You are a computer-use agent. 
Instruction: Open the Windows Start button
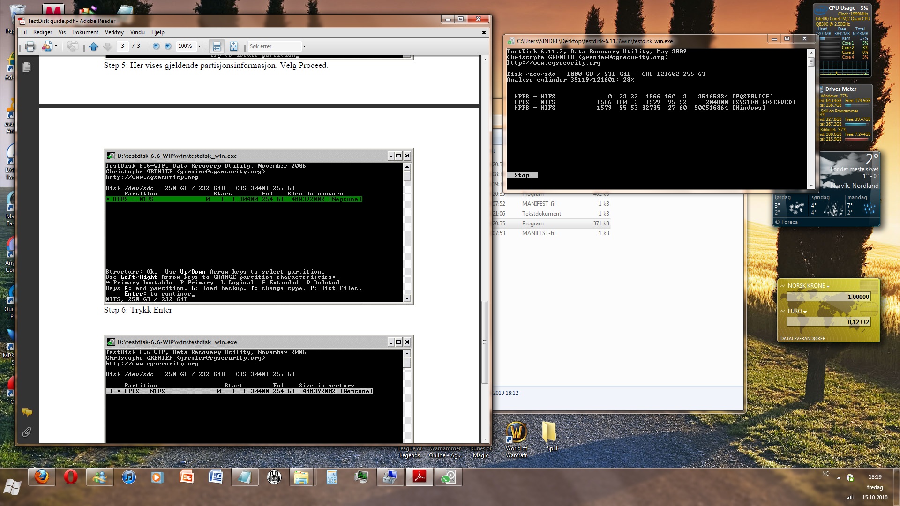(13, 487)
